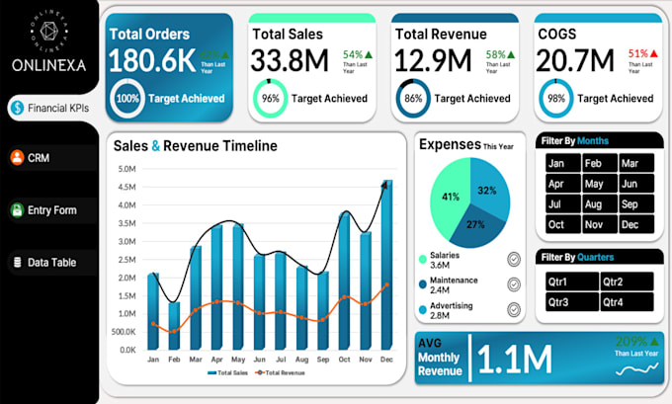Click the 33.8M Total Sales value

coord(290,60)
